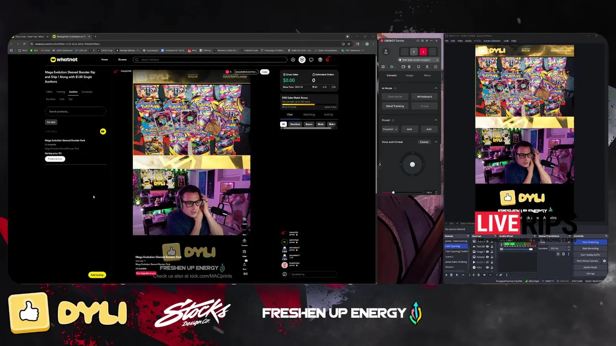The width and height of the screenshot is (616, 346).
Task: Toggle visibility of Media source
Action: coord(488,262)
